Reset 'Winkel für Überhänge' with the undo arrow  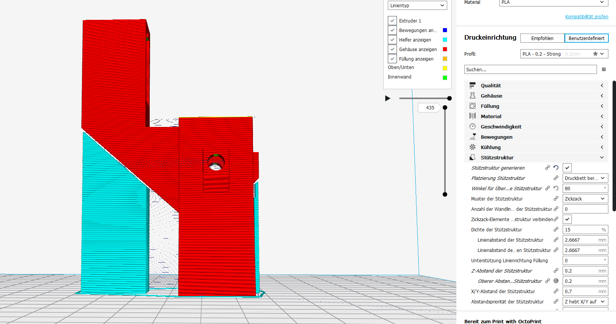(556, 188)
